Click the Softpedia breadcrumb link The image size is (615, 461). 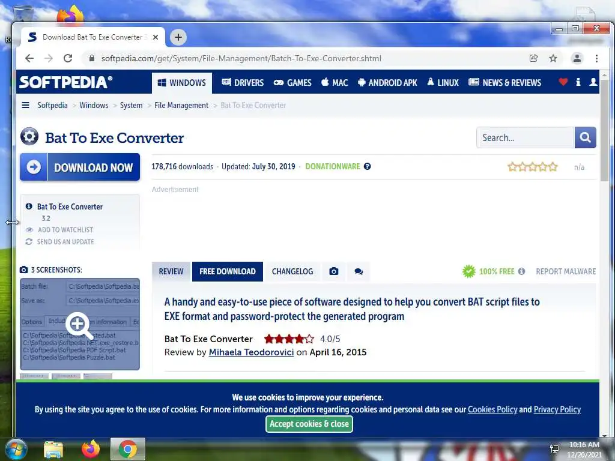[53, 105]
